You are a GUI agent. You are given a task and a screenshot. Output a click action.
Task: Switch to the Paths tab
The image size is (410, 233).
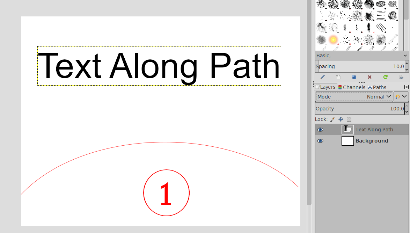click(x=377, y=87)
